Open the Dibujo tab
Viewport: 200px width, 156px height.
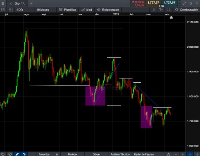(x=96, y=154)
